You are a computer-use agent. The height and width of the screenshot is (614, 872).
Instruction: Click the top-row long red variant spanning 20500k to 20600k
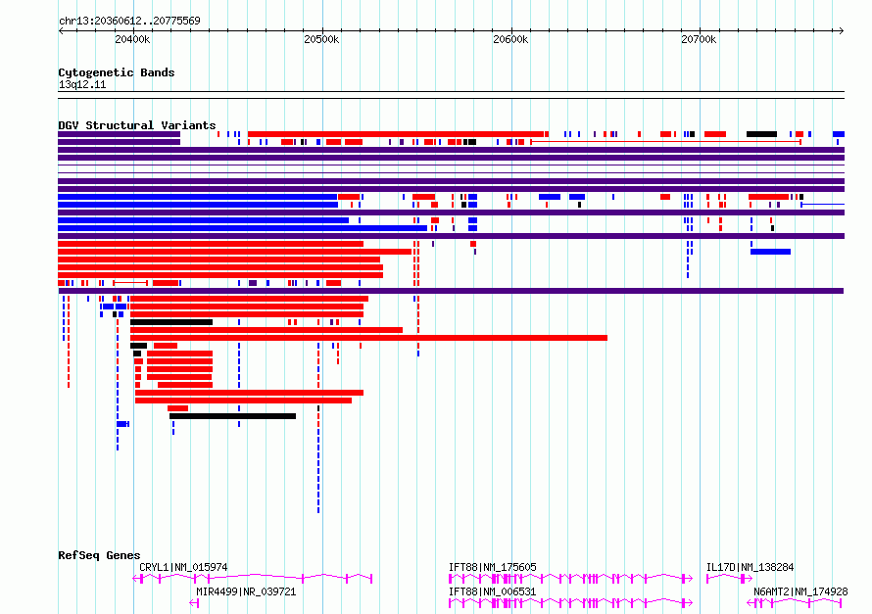point(396,134)
